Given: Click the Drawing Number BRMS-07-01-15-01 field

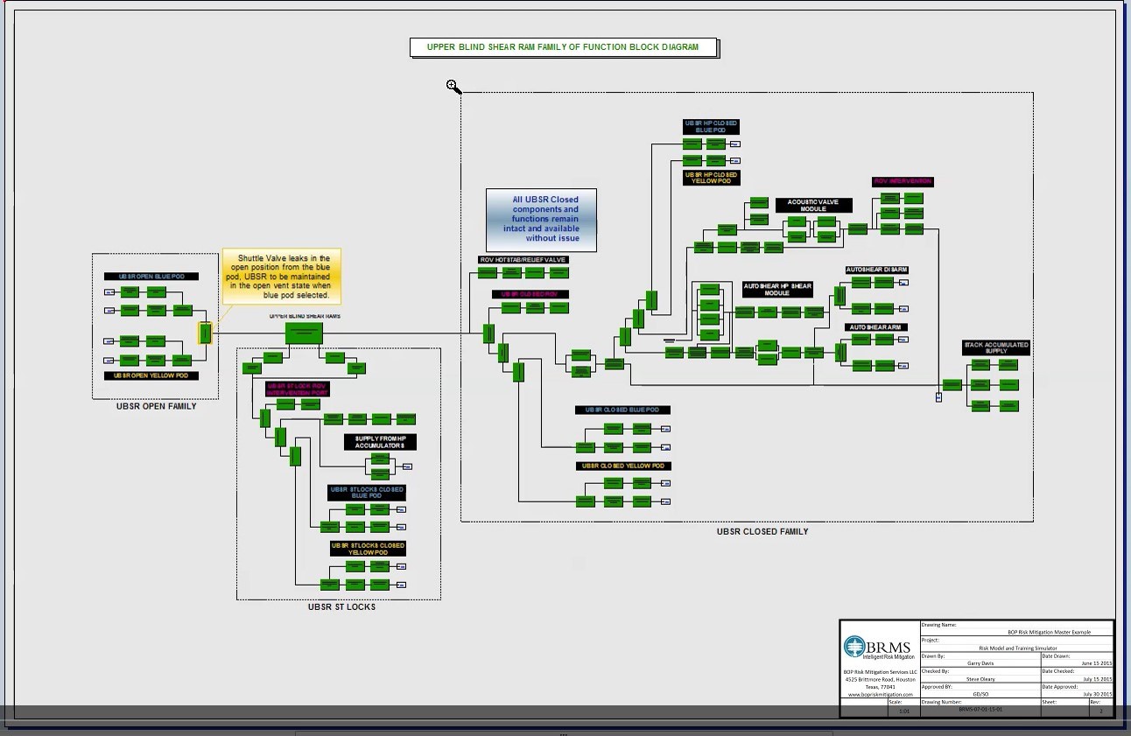Looking at the screenshot, I should pos(980,710).
